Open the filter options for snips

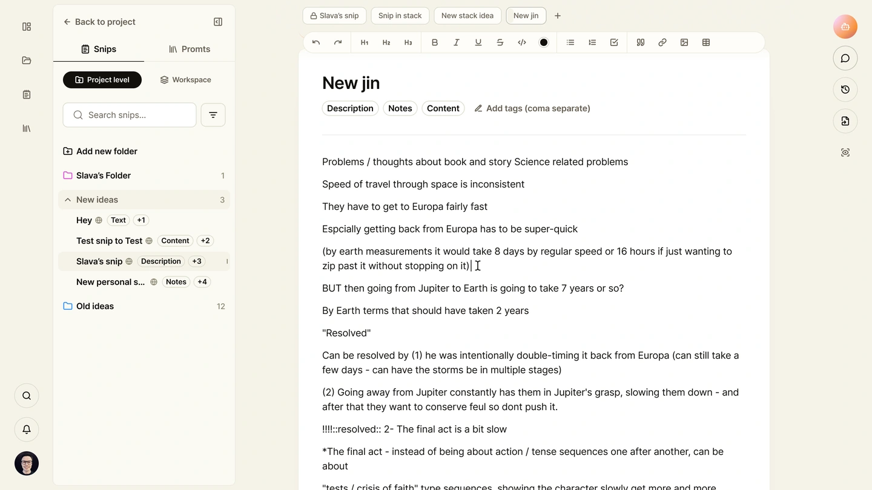[x=213, y=115]
